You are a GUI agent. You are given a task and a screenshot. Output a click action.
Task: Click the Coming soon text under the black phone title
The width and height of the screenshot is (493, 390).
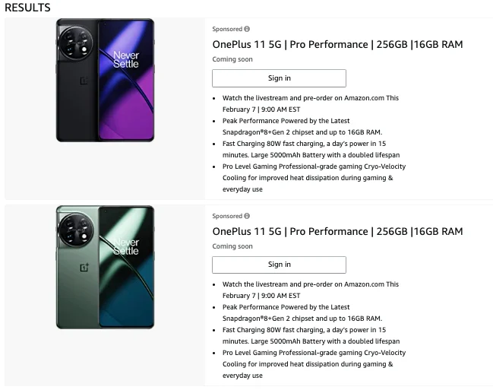232,59
